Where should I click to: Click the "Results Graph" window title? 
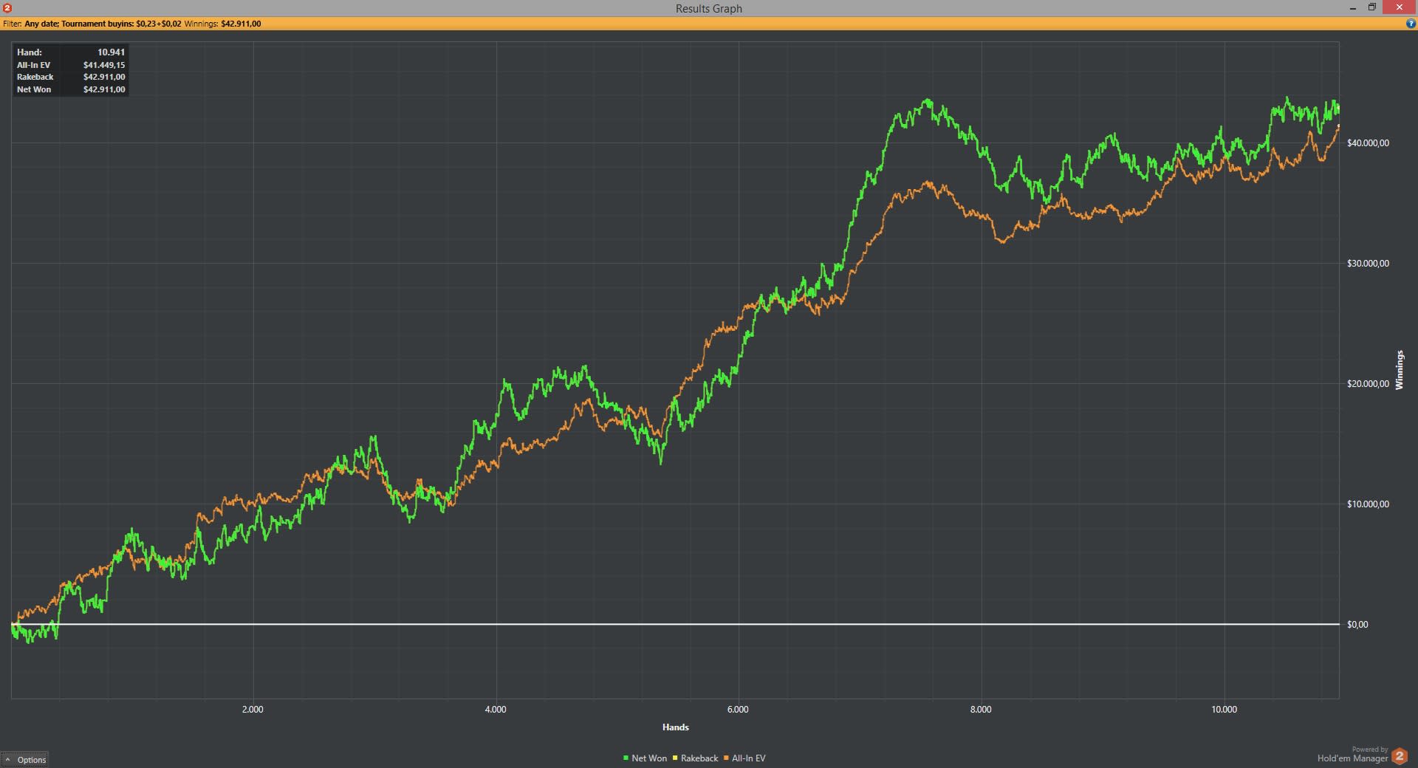[x=709, y=9]
